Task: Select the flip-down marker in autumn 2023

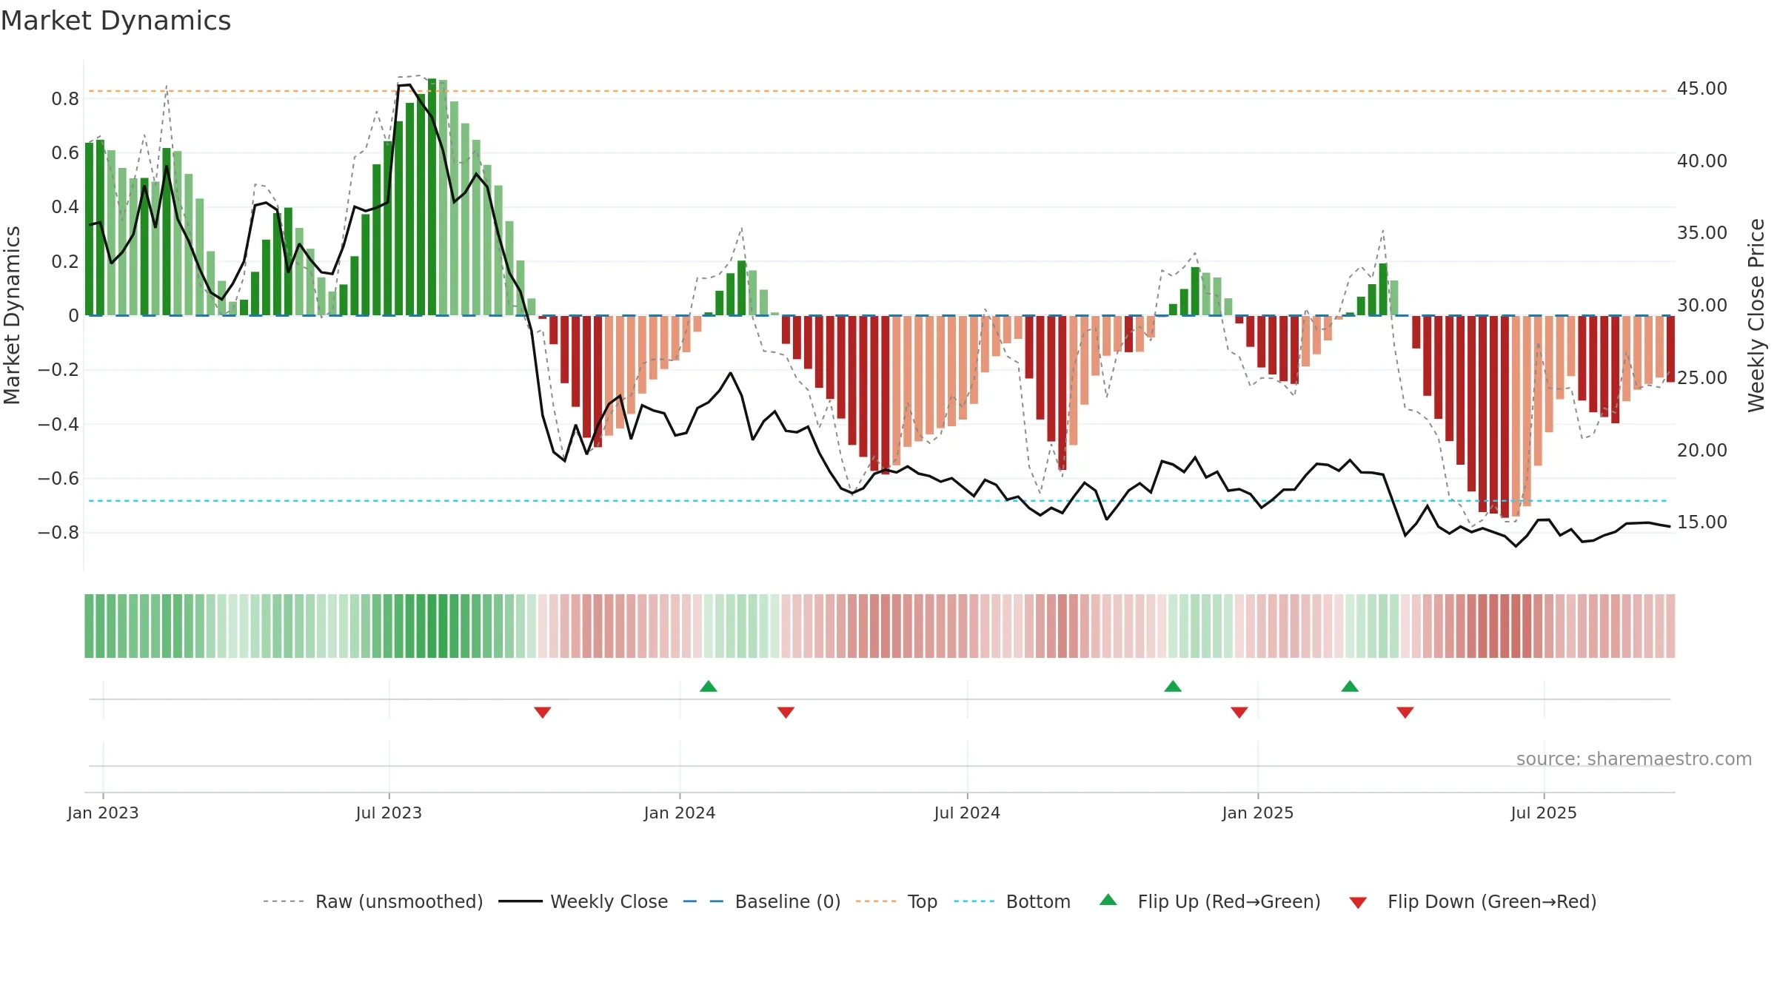Action: 543,712
